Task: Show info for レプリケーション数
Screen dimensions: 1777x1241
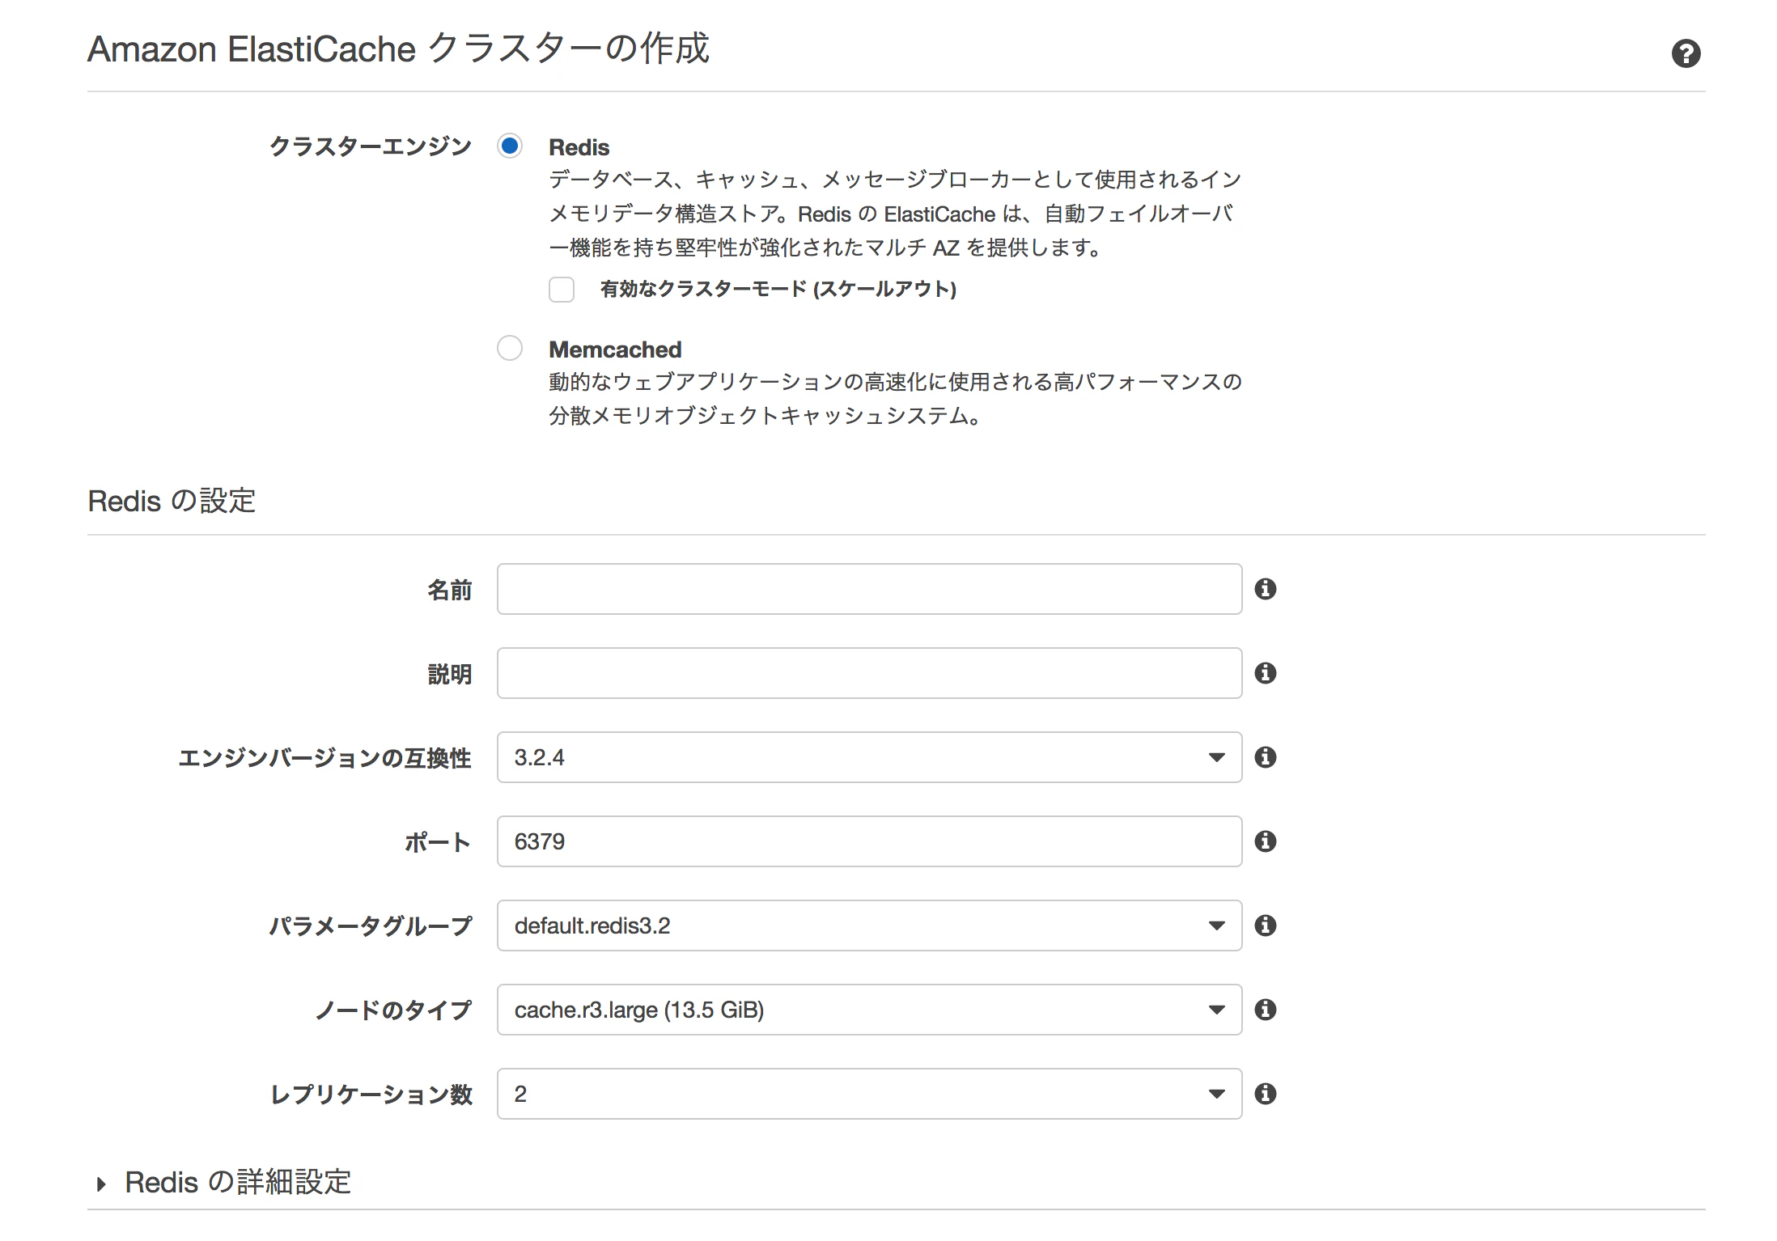Action: tap(1266, 1094)
